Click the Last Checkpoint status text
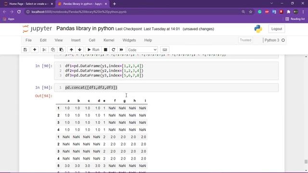The image size is (308, 173). tap(148, 29)
